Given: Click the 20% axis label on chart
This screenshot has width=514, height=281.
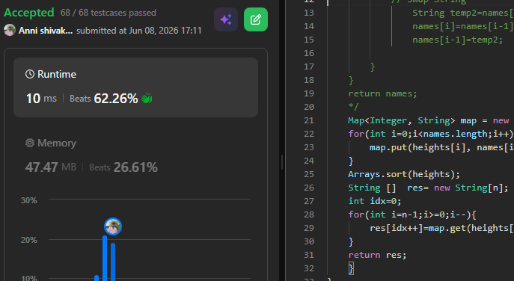Looking at the screenshot, I should (29, 240).
